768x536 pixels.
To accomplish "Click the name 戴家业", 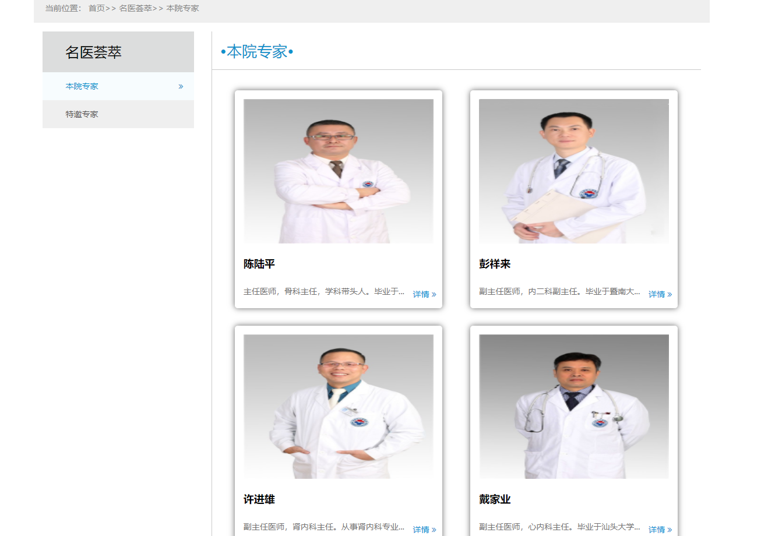I will tap(495, 499).
